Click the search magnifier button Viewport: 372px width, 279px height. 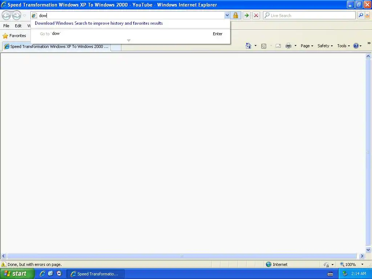tap(361, 15)
